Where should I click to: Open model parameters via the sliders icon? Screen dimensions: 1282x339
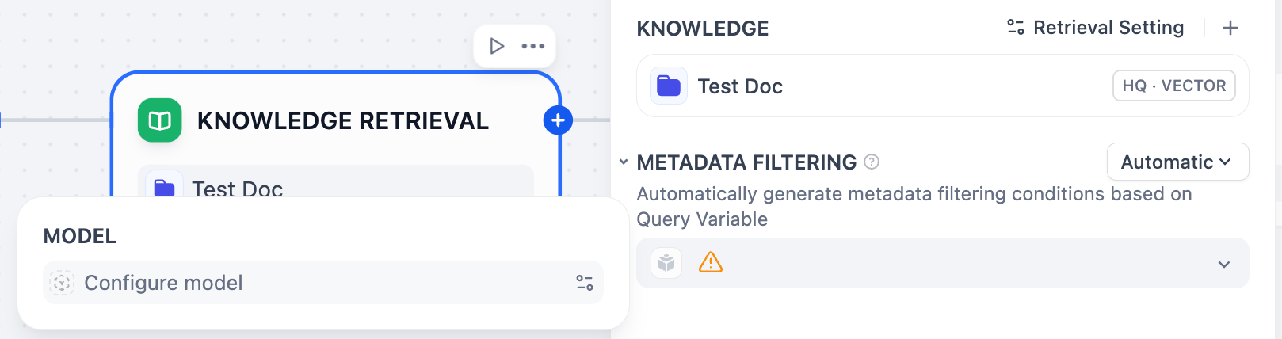click(x=585, y=283)
